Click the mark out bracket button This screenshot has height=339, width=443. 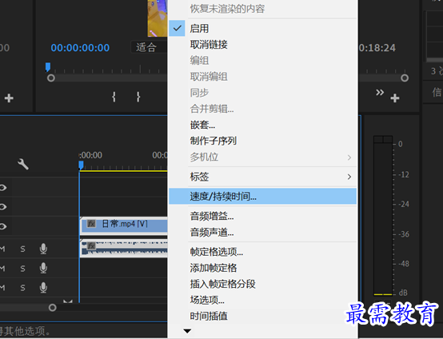(138, 97)
